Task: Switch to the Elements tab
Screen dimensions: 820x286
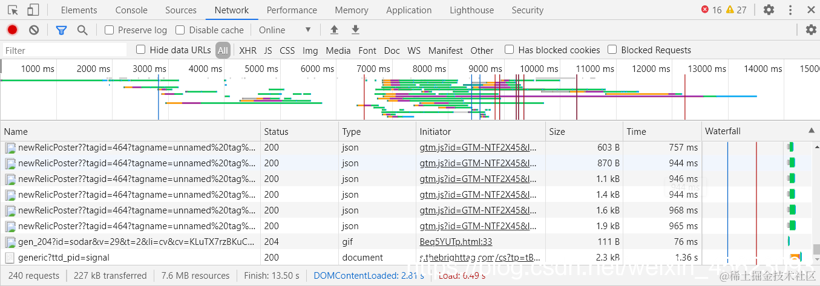Action: coord(79,10)
